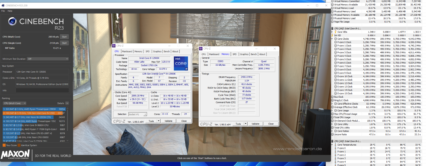This screenshot has height=166, width=426.
Task: Click the Page File Usage sensor icon
Action: click(x=332, y=22)
